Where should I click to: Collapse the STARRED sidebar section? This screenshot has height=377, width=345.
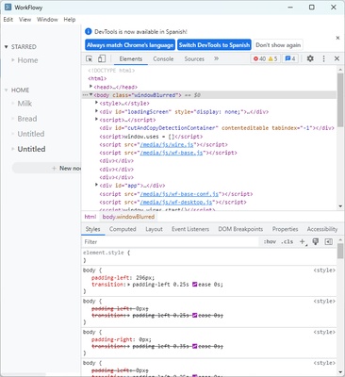(6, 47)
